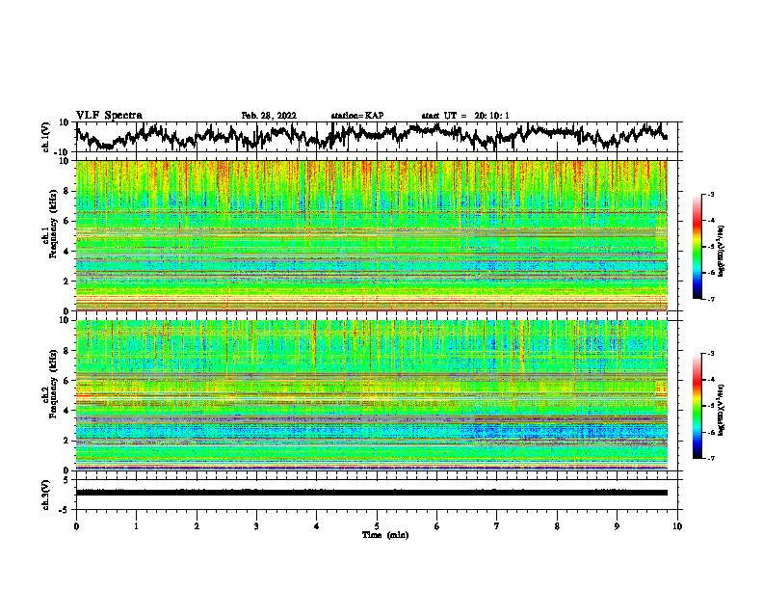
Task: Click time axis tick label "7"
Action: coord(497,526)
